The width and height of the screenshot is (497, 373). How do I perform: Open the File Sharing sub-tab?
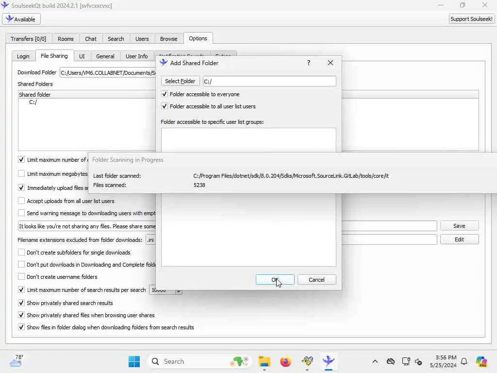click(x=54, y=56)
